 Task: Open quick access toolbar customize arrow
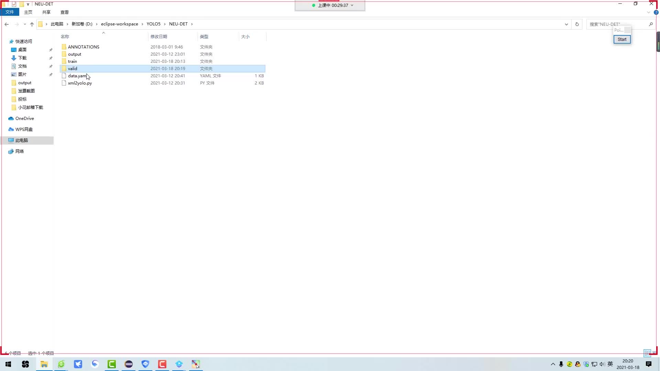click(x=28, y=4)
